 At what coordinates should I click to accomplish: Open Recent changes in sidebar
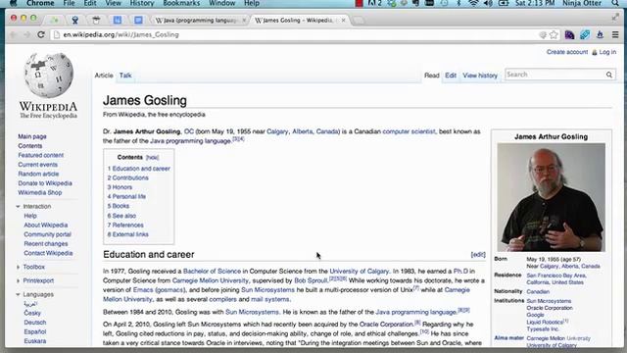click(46, 244)
